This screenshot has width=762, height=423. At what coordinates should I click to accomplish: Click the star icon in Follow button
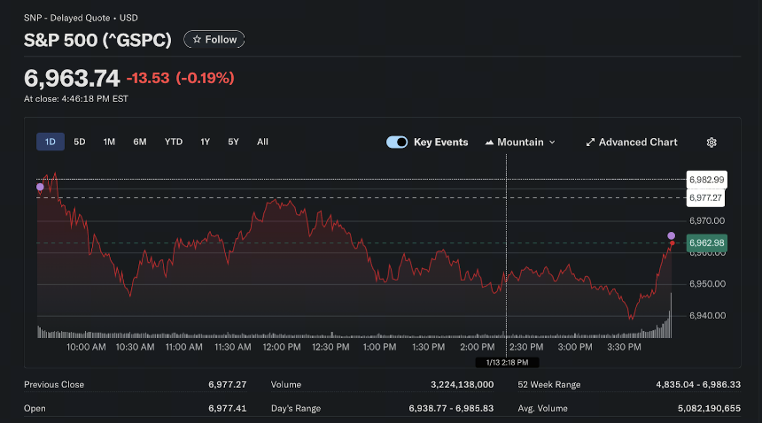(197, 39)
